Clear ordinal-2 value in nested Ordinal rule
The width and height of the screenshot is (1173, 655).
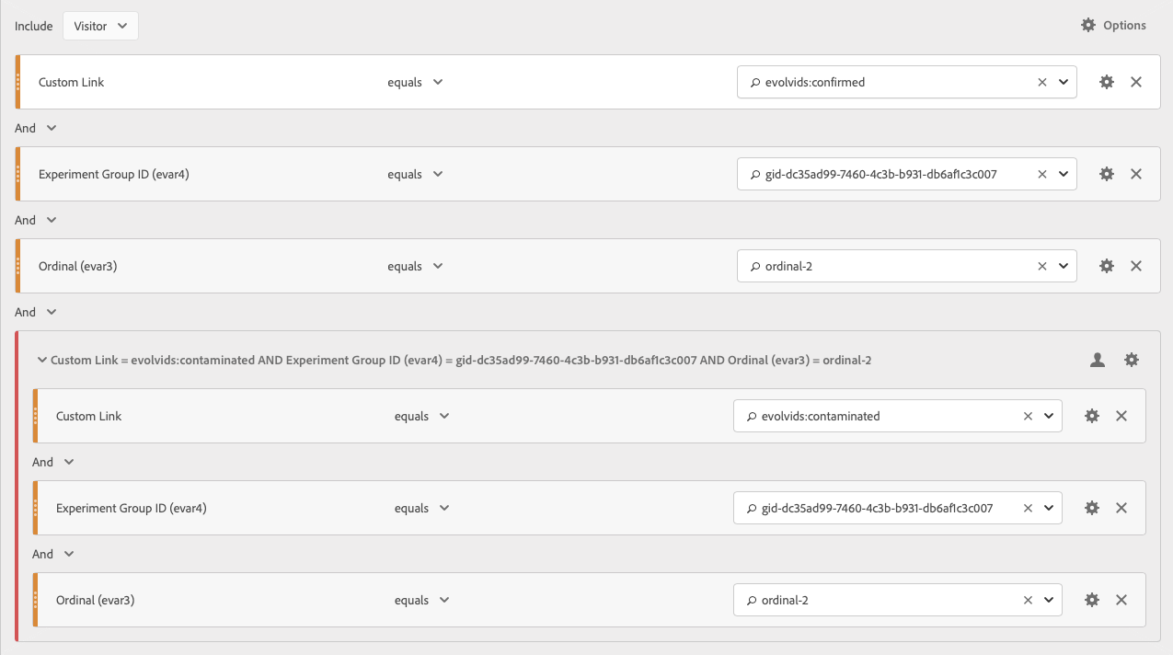click(x=1028, y=600)
